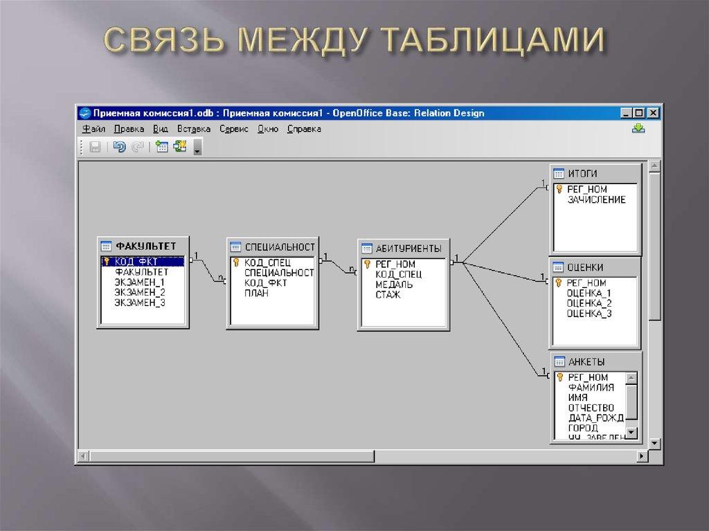Screen dimensions: 709x531
Task: Click the OpenOffice icon in the title bar
Action: [86, 112]
